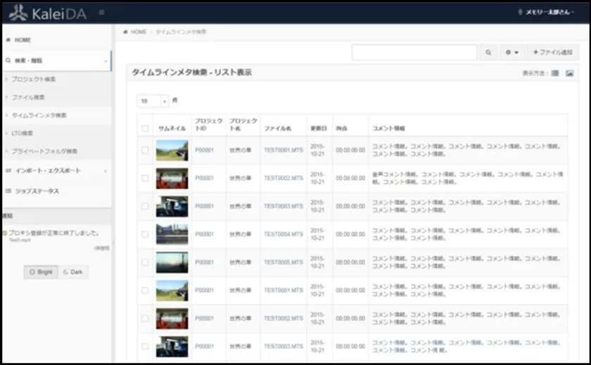Check the select-all checkbox in table header
This screenshot has height=365, width=591.
tap(145, 129)
